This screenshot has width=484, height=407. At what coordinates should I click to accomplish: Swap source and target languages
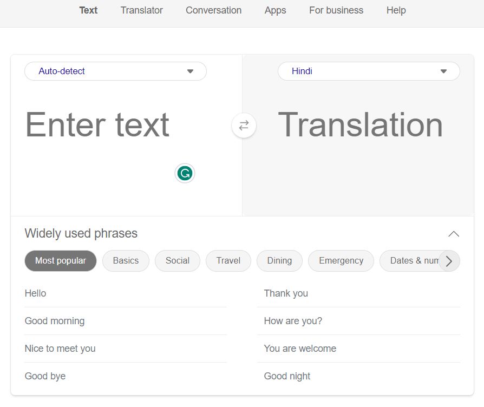coord(244,125)
